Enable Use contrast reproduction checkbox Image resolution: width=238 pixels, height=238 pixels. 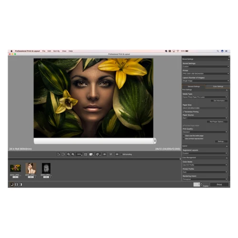pos(184,139)
